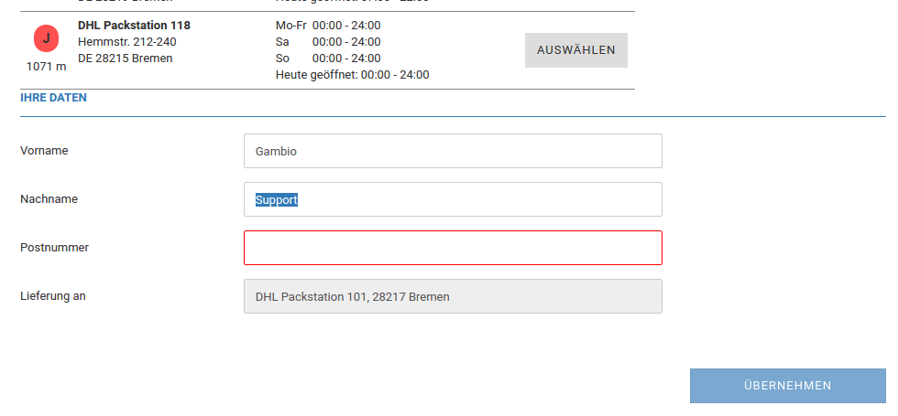
Task: Focus the Vorname input field
Action: pos(453,151)
